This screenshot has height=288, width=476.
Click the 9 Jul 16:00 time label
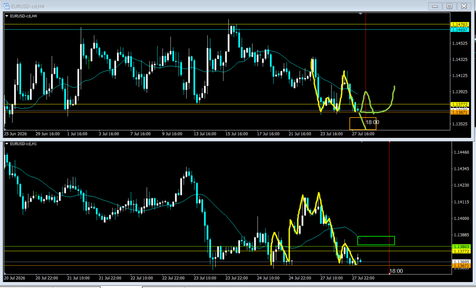click(172, 134)
